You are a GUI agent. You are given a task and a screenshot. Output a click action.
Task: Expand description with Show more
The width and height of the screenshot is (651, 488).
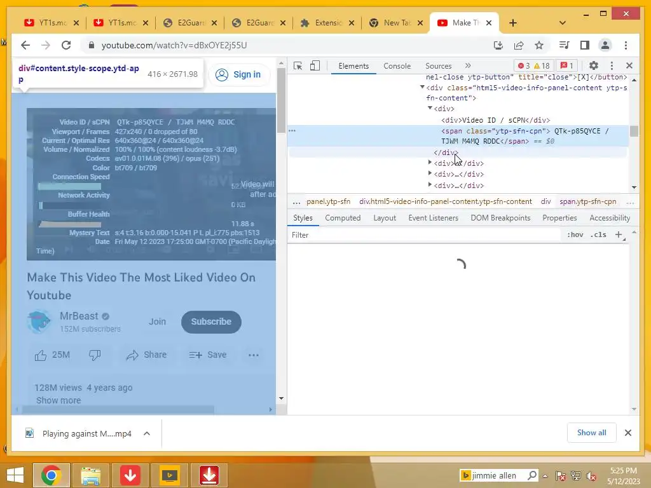pyautogui.click(x=58, y=400)
